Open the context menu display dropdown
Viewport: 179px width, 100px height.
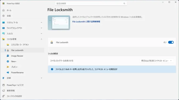coord(157,61)
